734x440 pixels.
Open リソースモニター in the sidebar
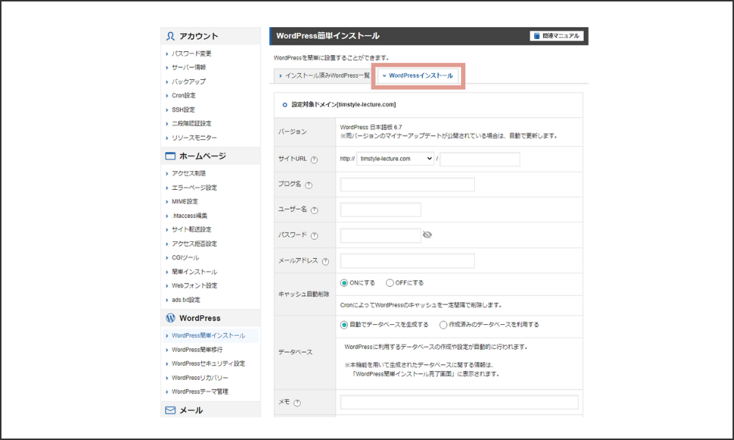195,138
